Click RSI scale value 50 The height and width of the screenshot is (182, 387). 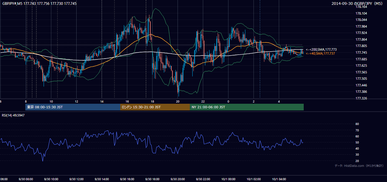click(x=357, y=142)
